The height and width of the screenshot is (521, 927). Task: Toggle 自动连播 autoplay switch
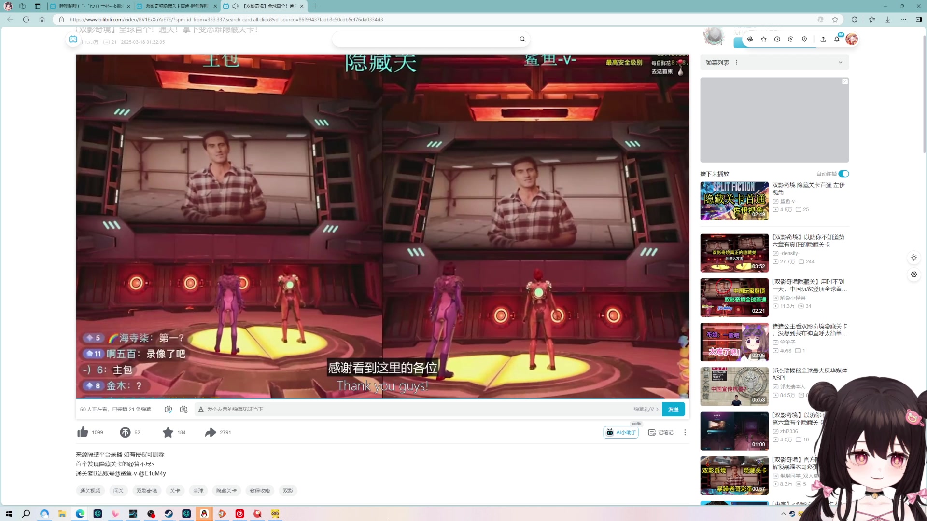tap(843, 174)
